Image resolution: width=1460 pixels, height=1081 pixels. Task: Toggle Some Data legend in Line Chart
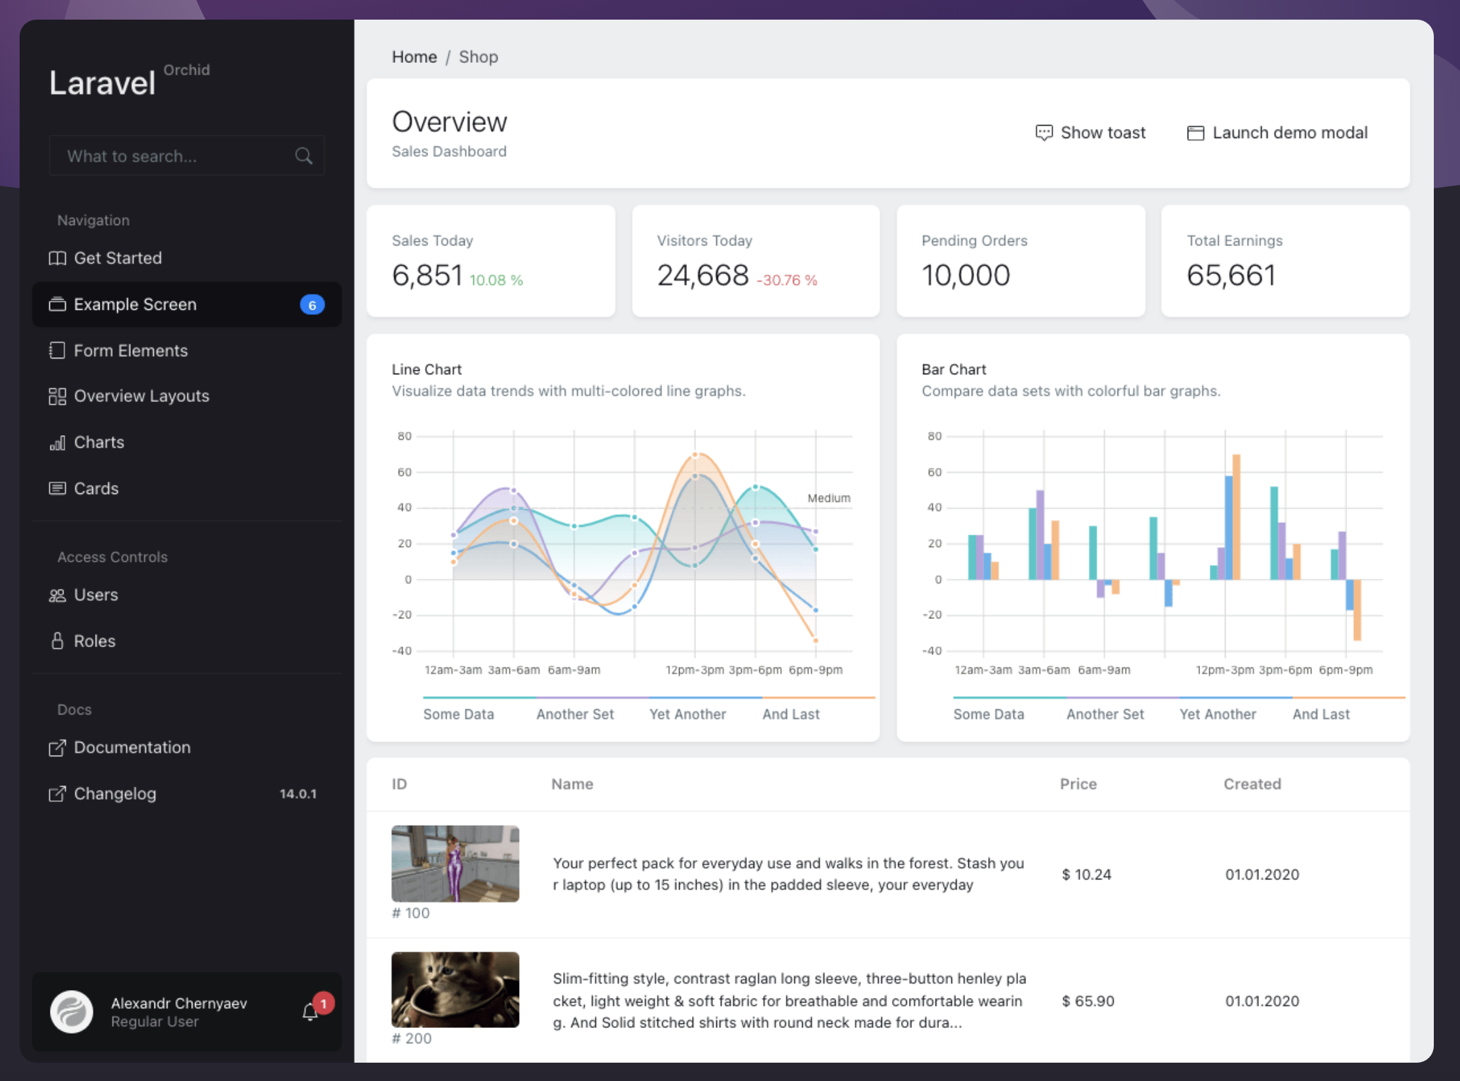(x=458, y=714)
